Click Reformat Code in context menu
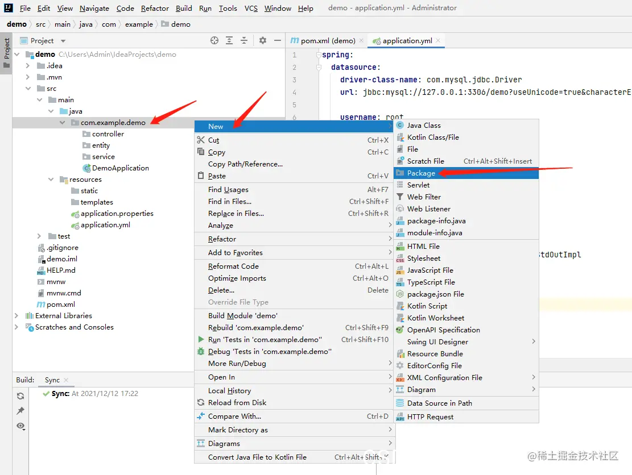This screenshot has width=632, height=475. click(x=293, y=266)
